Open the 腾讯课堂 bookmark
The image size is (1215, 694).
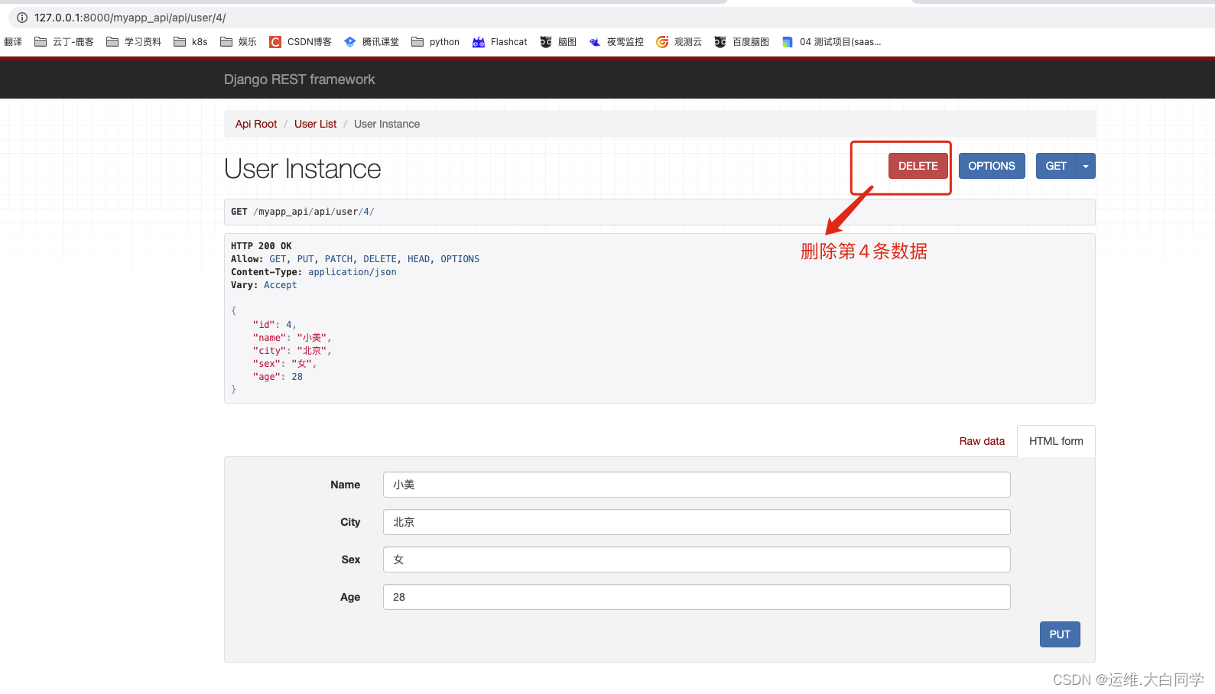[372, 42]
